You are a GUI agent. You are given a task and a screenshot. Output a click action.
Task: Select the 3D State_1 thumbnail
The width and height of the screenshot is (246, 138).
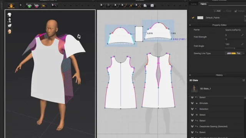[x=194, y=89]
